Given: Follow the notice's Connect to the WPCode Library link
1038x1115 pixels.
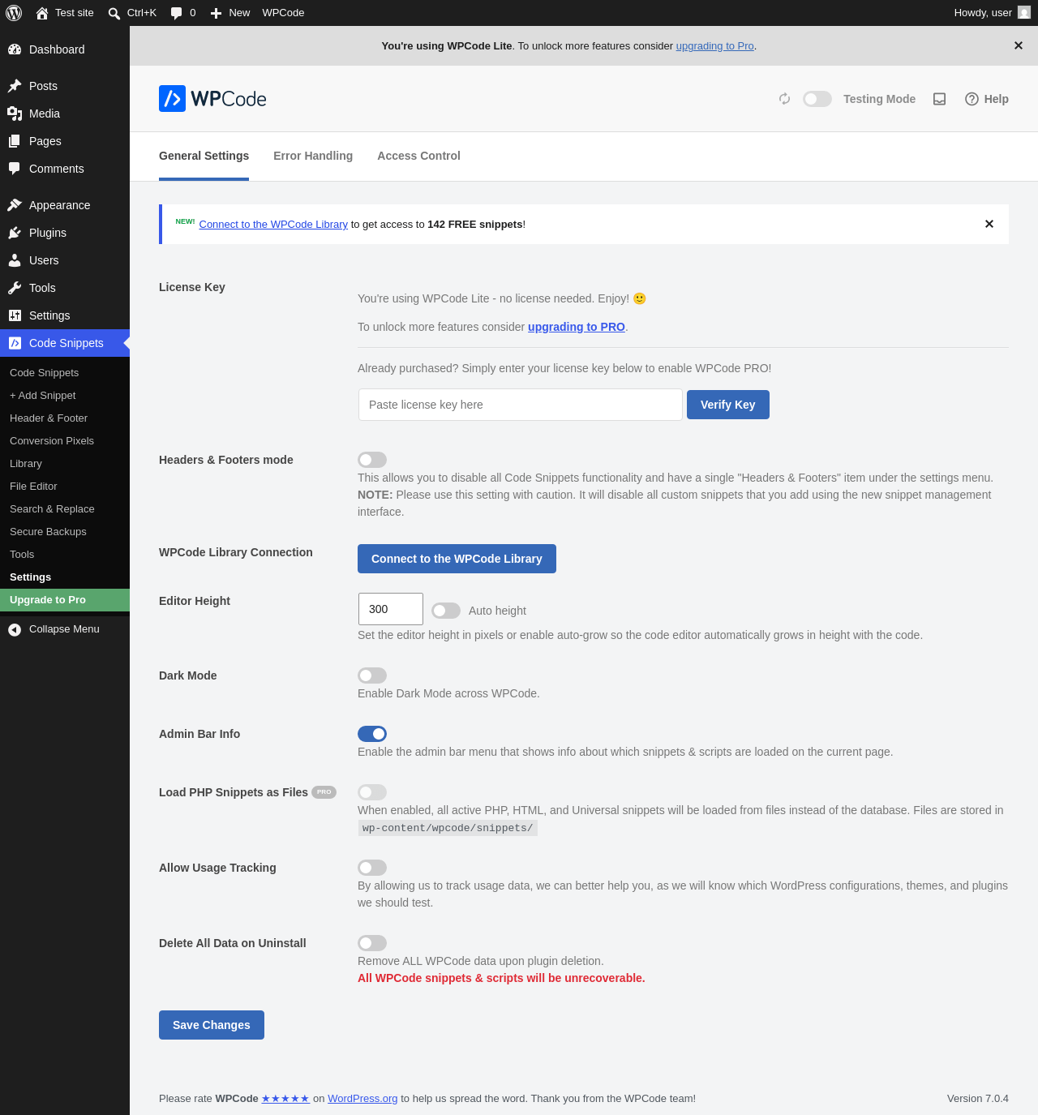Looking at the screenshot, I should click(273, 225).
